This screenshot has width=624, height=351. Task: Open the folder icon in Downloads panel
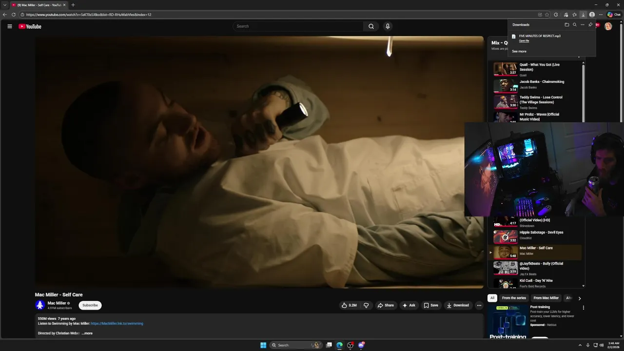pyautogui.click(x=566, y=24)
